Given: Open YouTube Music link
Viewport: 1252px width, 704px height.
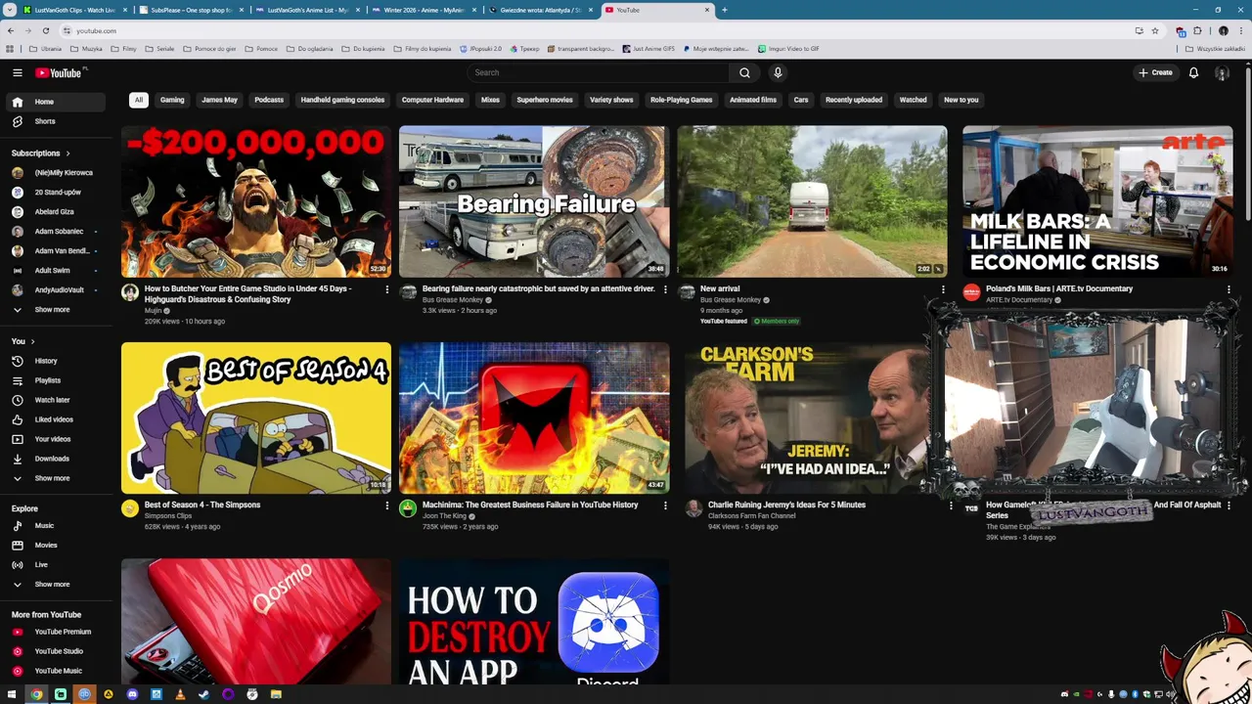Looking at the screenshot, I should 55,671.
